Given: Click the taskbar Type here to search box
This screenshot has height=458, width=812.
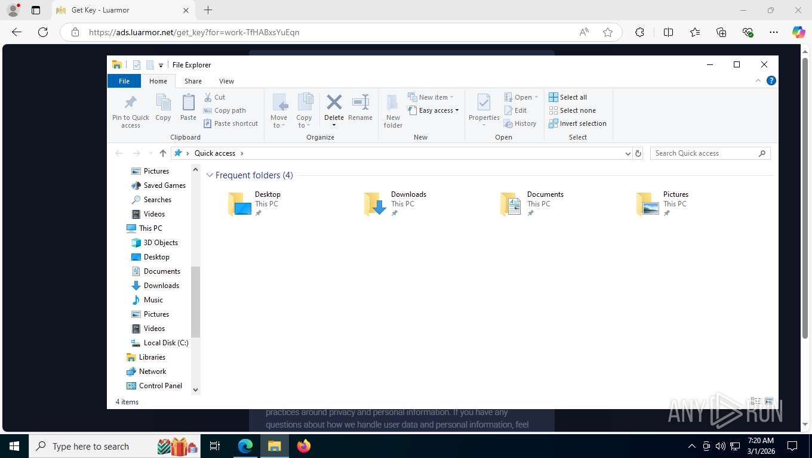Looking at the screenshot, I should [x=115, y=446].
